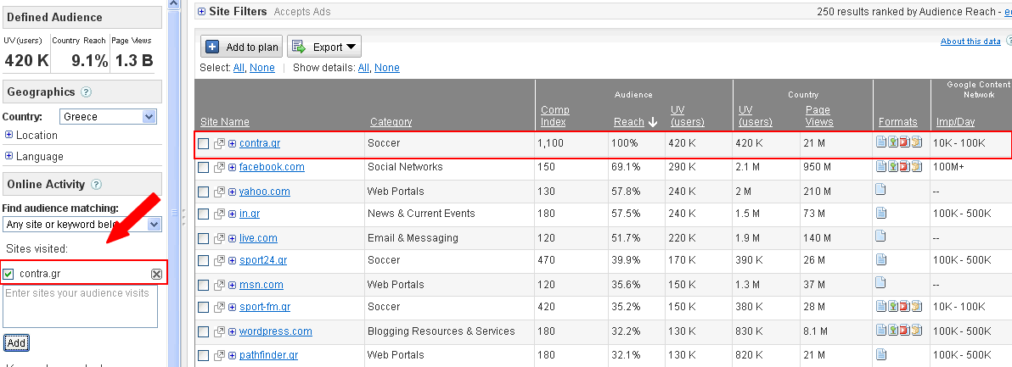Open contra.gr in a new window icon
This screenshot has height=367, width=1012.
pos(219,143)
